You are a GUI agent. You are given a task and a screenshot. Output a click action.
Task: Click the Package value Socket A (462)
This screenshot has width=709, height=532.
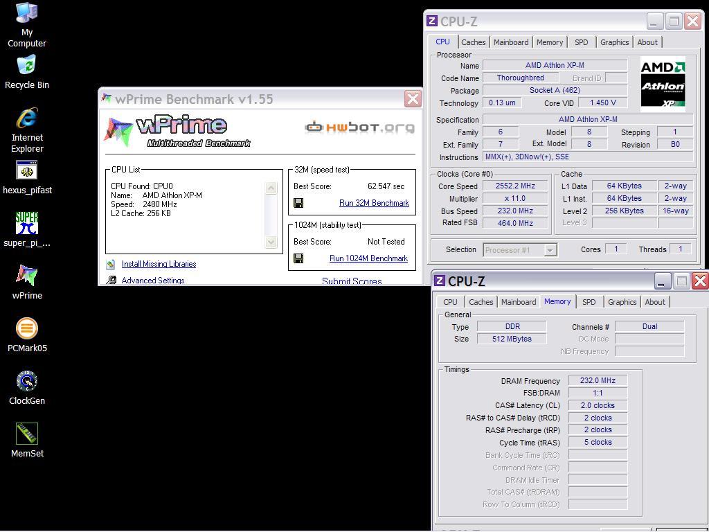555,90
